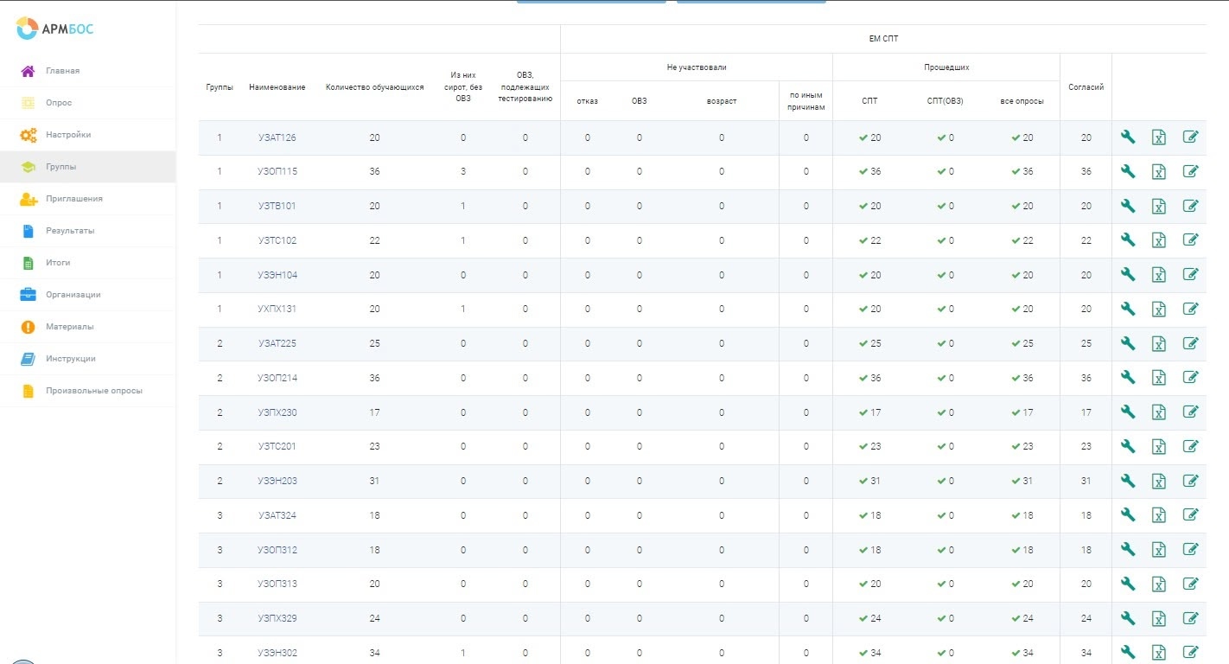Select Приглашения in the sidebar
Screen dimensions: 1229x664
coord(73,199)
